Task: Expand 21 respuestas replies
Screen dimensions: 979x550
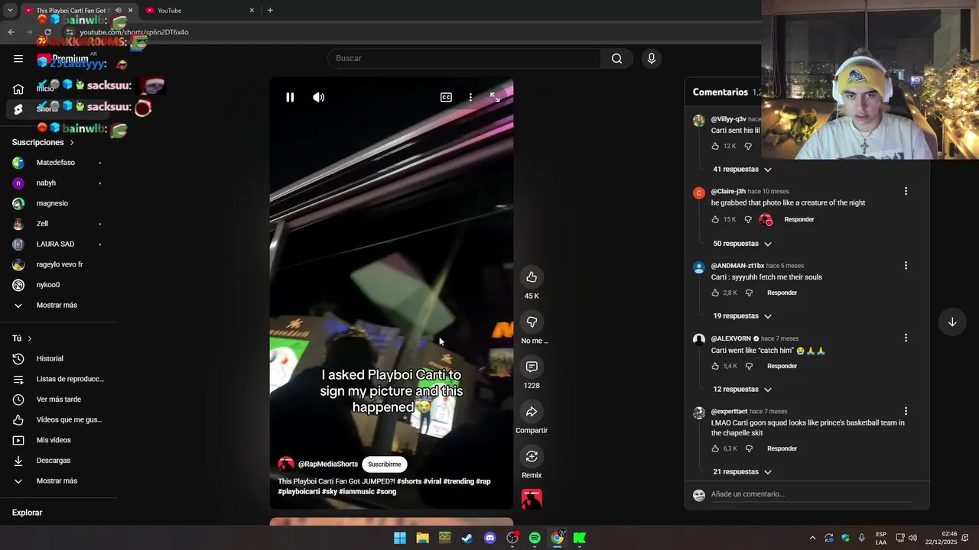Action: (742, 472)
